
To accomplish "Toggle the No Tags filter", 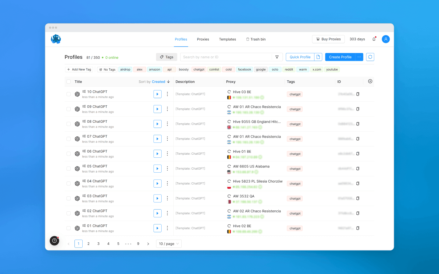I will 107,69.
